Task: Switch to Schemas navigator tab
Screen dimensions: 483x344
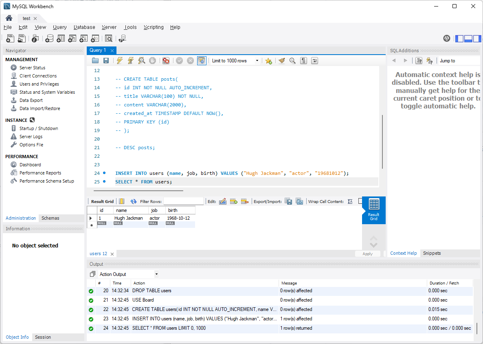Action: pos(50,218)
